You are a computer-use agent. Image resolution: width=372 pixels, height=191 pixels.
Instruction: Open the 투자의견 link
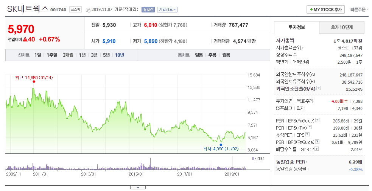coord(284,101)
